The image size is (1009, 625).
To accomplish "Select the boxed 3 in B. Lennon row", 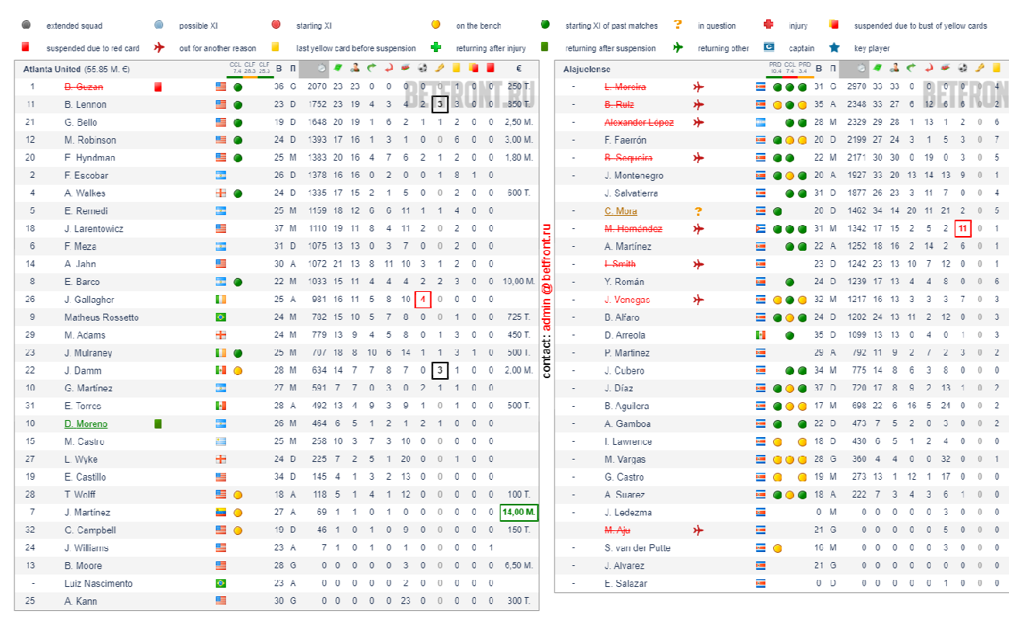I will (x=439, y=105).
